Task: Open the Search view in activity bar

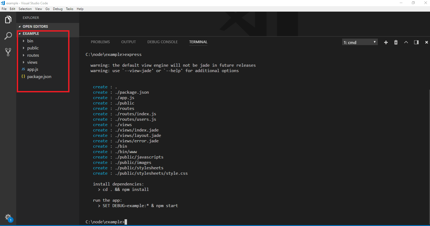Action: (x=8, y=36)
